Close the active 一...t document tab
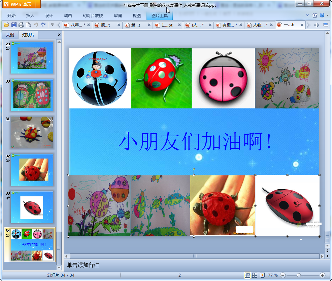This screenshot has width=332, height=281. (302, 25)
